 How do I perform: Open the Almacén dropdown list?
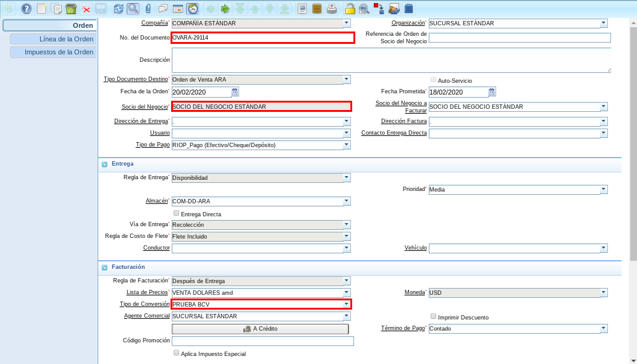(x=347, y=201)
